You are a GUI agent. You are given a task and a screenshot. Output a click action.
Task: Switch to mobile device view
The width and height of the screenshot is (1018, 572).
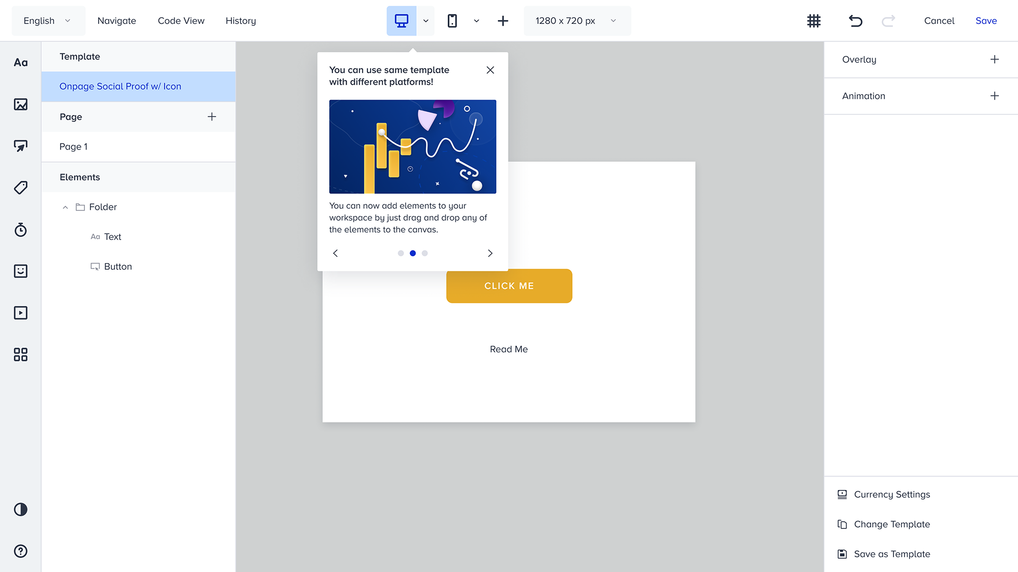[452, 21]
